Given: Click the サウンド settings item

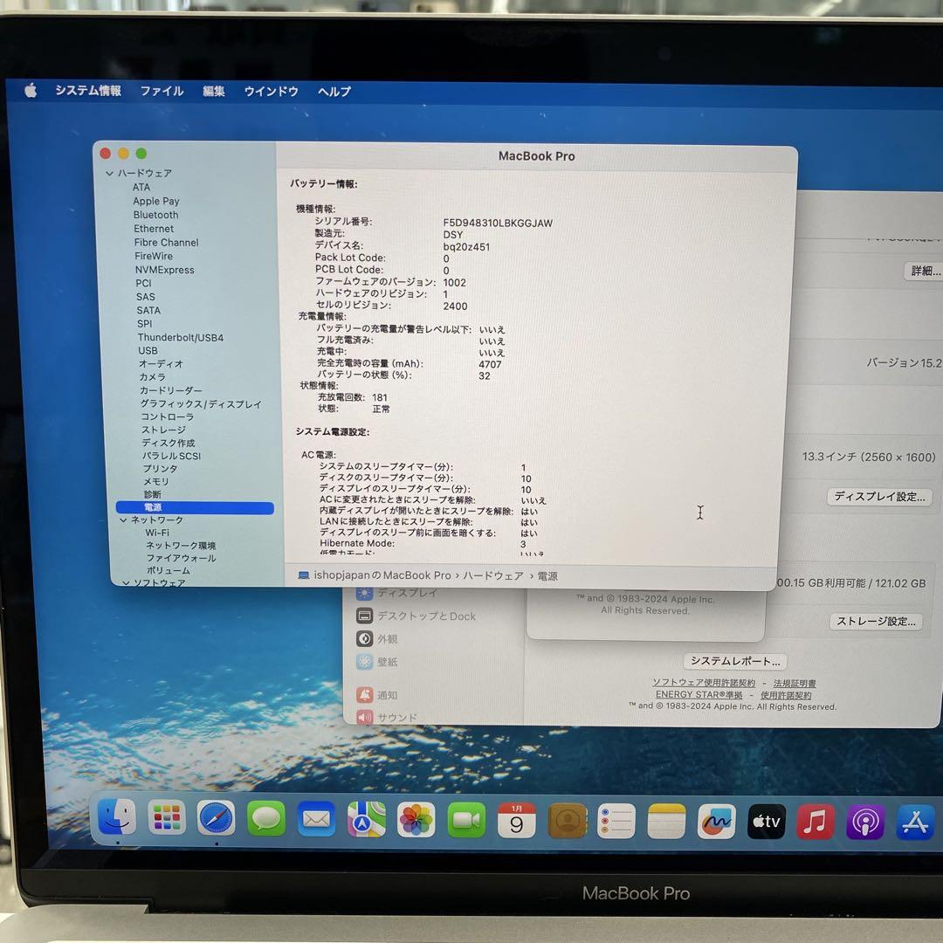Looking at the screenshot, I should click(x=386, y=718).
